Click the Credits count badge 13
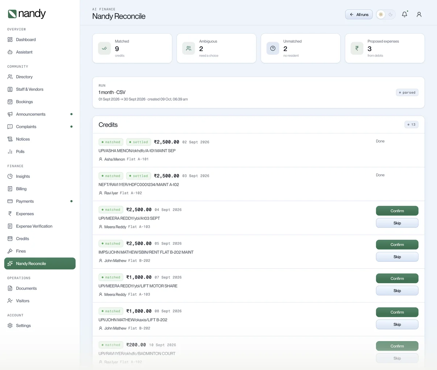The height and width of the screenshot is (370, 437). (x=412, y=125)
